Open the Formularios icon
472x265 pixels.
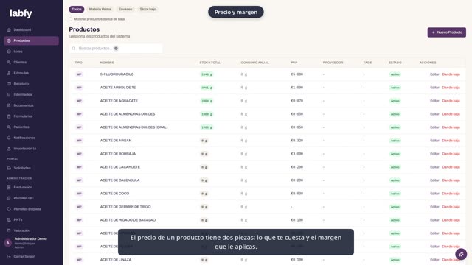9,116
